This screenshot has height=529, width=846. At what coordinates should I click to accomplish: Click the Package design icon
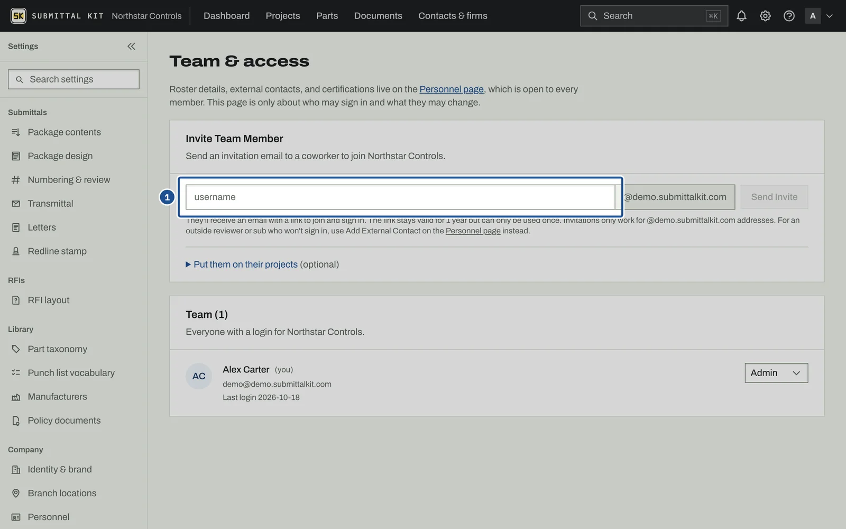[16, 156]
